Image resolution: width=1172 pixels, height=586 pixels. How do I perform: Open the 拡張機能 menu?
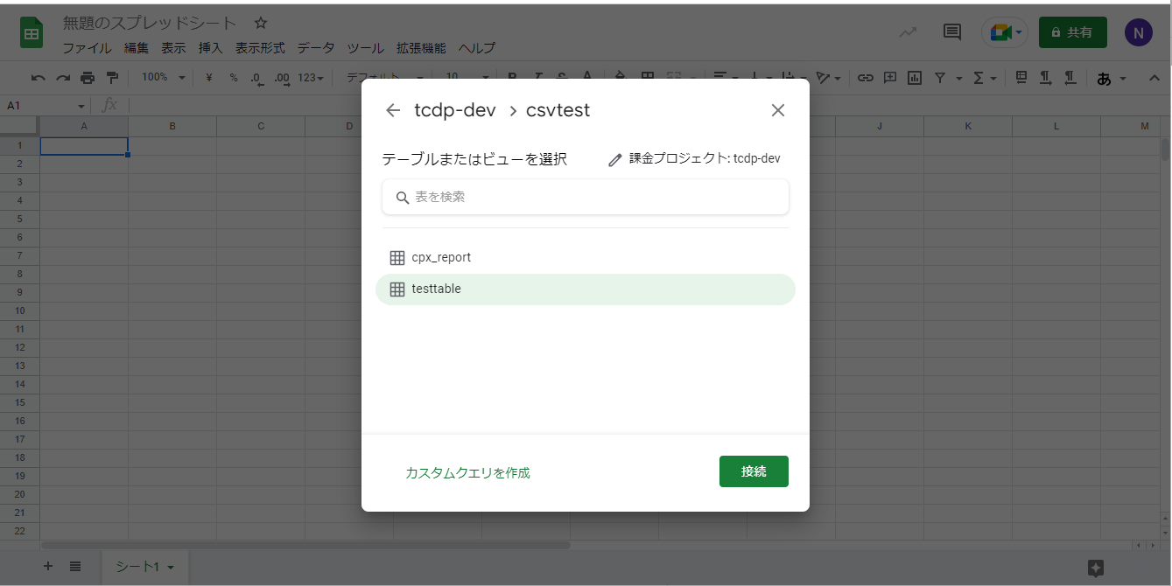421,48
